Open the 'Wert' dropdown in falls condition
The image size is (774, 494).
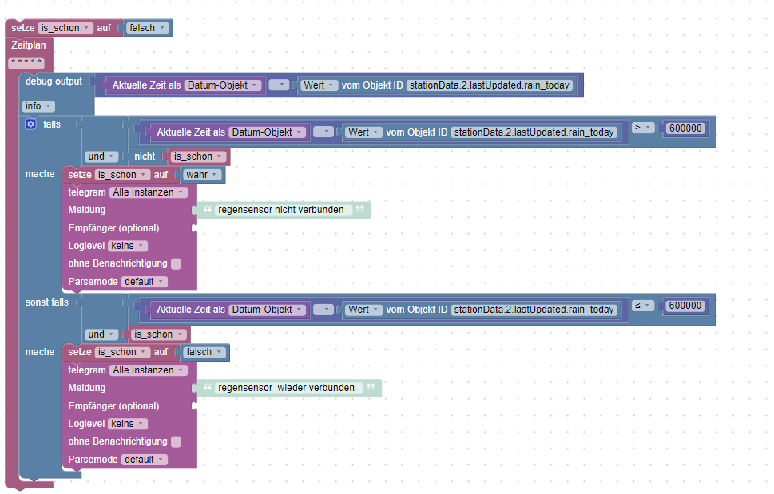pyautogui.click(x=363, y=132)
